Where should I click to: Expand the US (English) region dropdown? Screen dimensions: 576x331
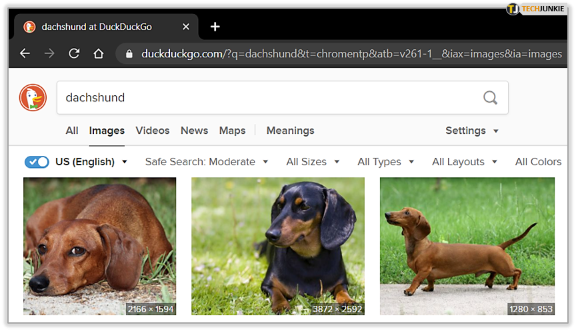point(91,162)
